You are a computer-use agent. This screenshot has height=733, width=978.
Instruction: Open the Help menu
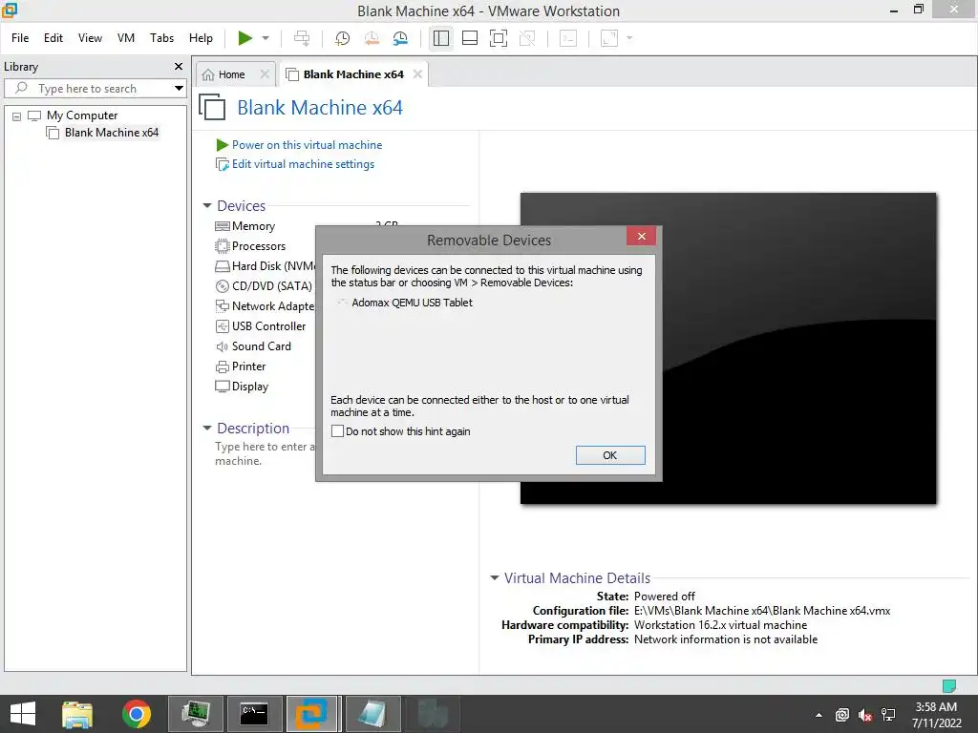[x=201, y=38]
